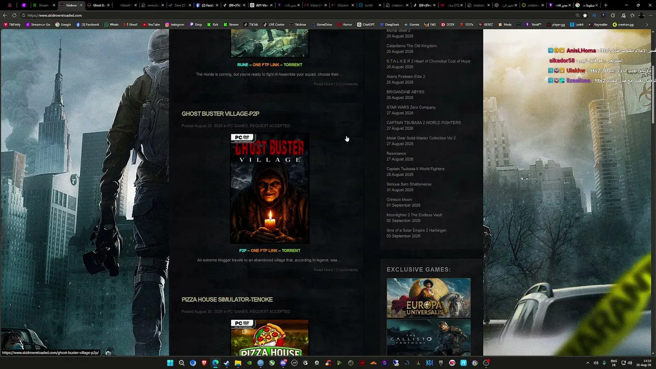Open the STAR WARS Zero Company release
This screenshot has height=369, width=656.
pos(412,108)
